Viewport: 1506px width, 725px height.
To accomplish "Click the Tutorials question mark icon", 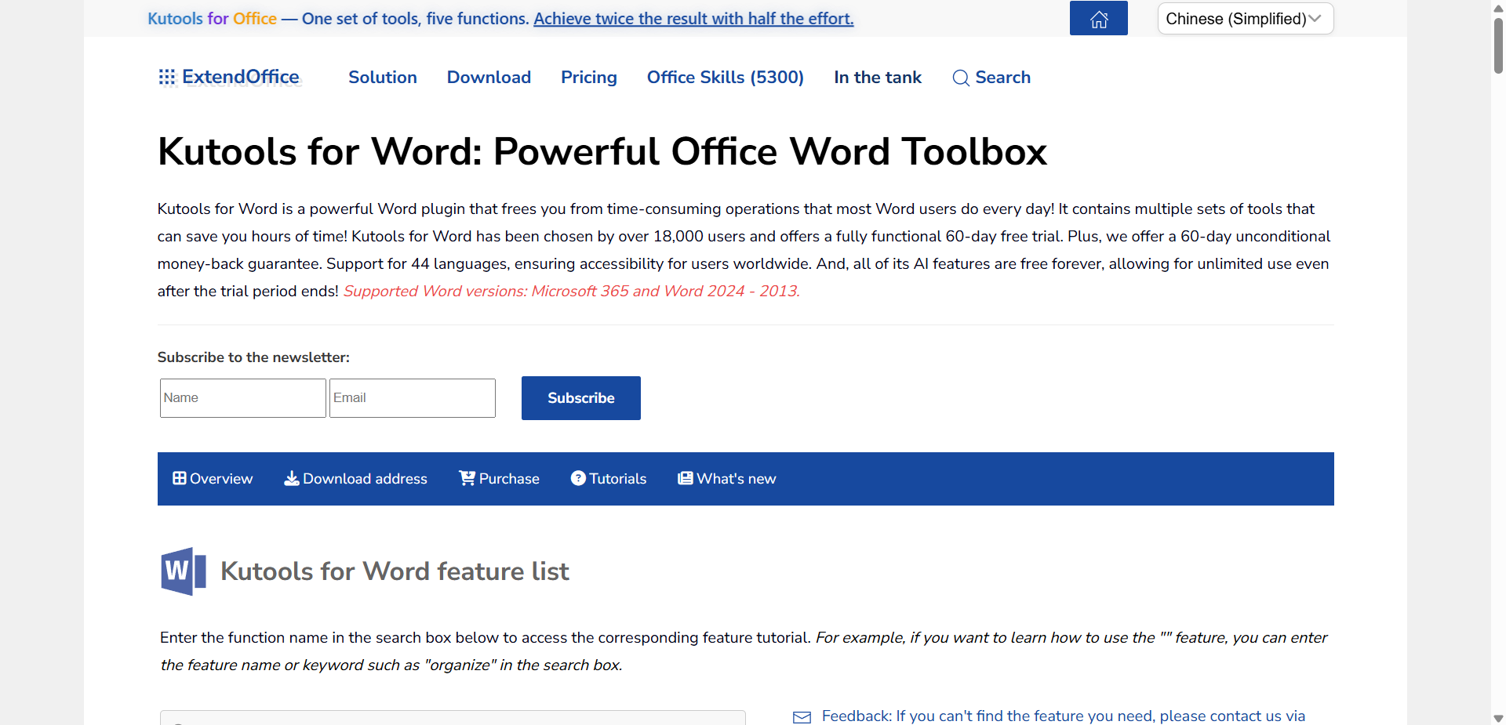I will pos(578,478).
